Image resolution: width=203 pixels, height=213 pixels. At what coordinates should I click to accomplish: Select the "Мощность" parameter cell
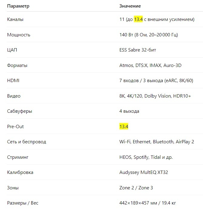pos(18,35)
